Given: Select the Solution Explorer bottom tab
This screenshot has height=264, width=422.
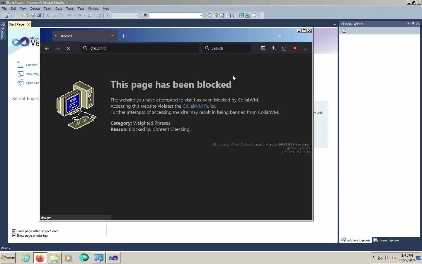Looking at the screenshot, I should 355,240.
